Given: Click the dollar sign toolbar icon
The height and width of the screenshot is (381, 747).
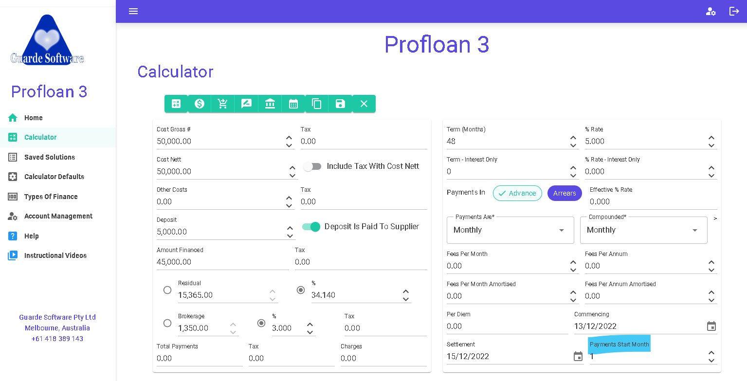Looking at the screenshot, I should tap(200, 104).
